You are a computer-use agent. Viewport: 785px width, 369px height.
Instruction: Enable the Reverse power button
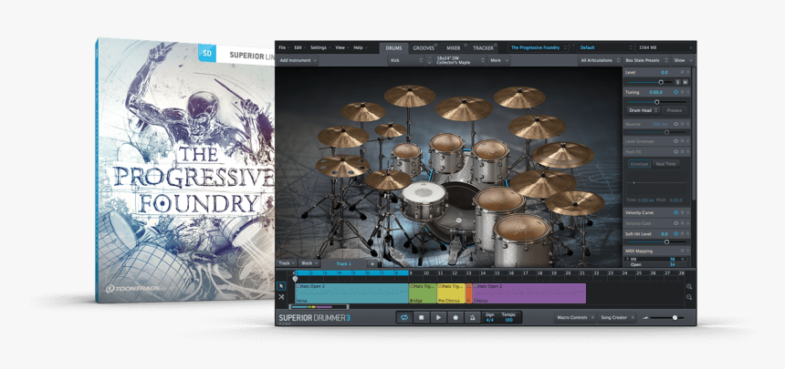[676, 124]
